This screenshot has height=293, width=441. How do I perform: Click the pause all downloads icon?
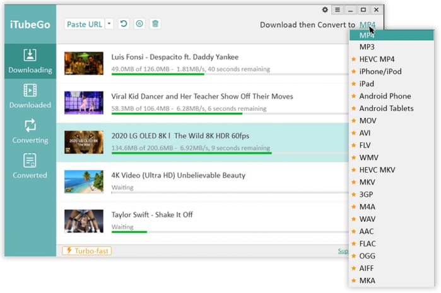(x=139, y=23)
